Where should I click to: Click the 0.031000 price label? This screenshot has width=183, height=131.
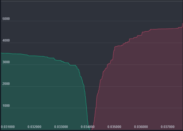coord(8,127)
